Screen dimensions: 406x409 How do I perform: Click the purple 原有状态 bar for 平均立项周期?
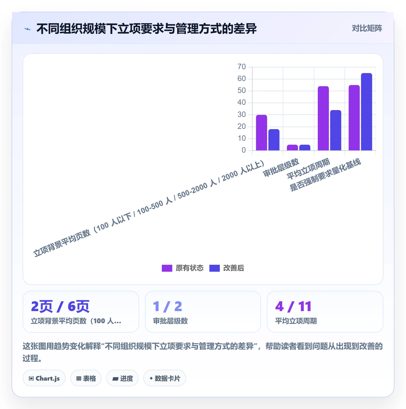(x=323, y=118)
